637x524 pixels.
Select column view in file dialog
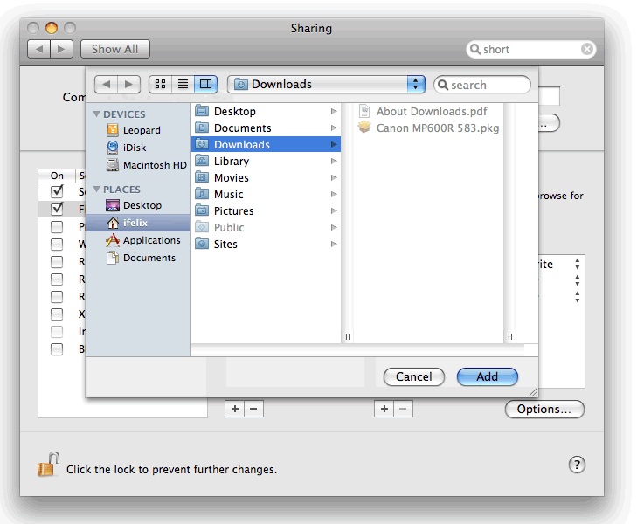click(205, 84)
